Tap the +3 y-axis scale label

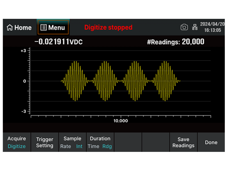click(x=23, y=51)
